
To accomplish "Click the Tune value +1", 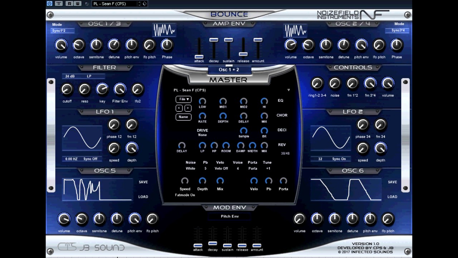I will [268, 168].
